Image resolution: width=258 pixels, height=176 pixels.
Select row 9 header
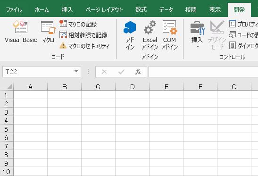(x=6, y=163)
